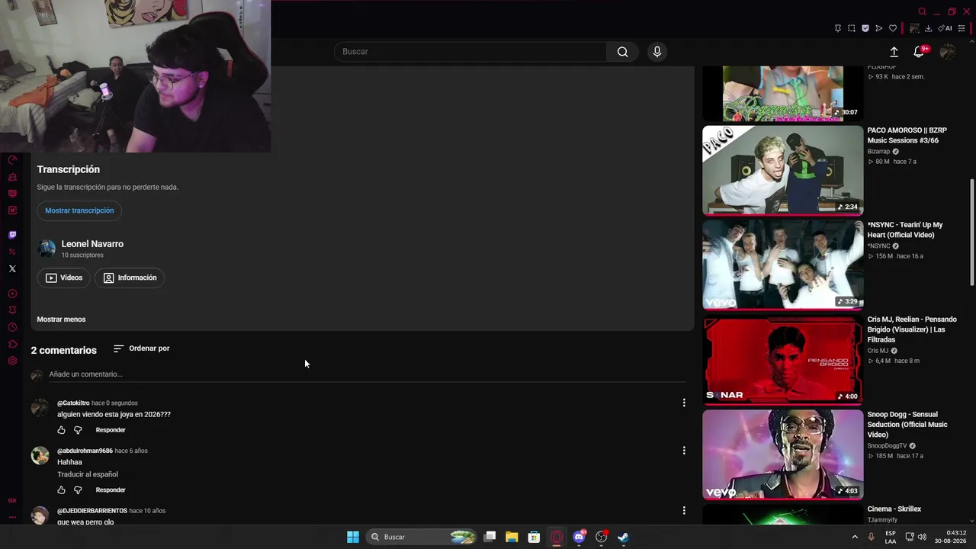Screen dimensions: 976x549
Task: Open options menu for @DJEDDIERBARRIENTOS comment
Action: click(x=684, y=511)
